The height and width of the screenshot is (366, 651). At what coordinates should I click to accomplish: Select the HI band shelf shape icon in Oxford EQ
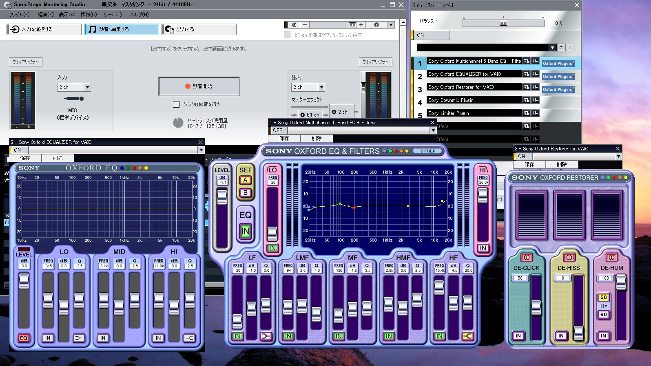point(189,338)
